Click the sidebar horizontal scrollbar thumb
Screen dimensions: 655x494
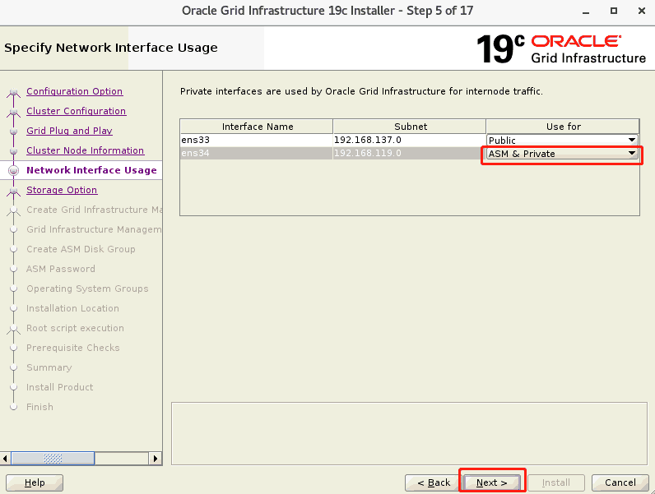point(53,459)
